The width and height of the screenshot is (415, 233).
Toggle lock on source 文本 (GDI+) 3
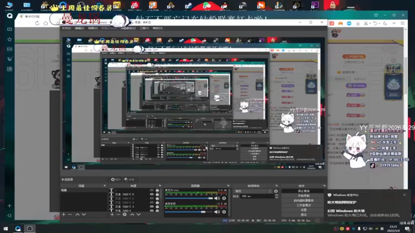coord(157,207)
